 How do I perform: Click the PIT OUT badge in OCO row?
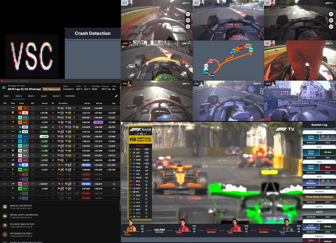[x=86, y=184]
